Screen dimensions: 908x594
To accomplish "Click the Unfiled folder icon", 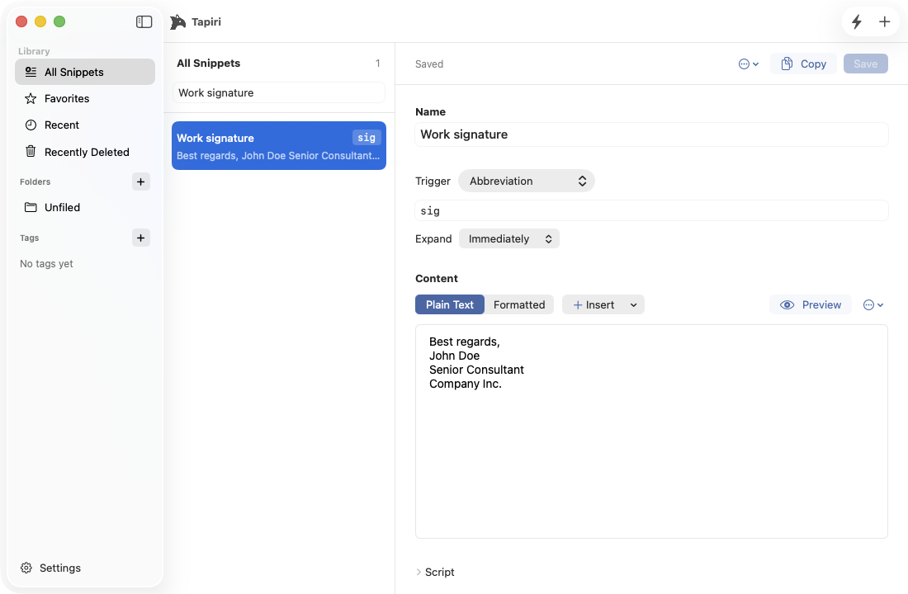I will pos(31,207).
